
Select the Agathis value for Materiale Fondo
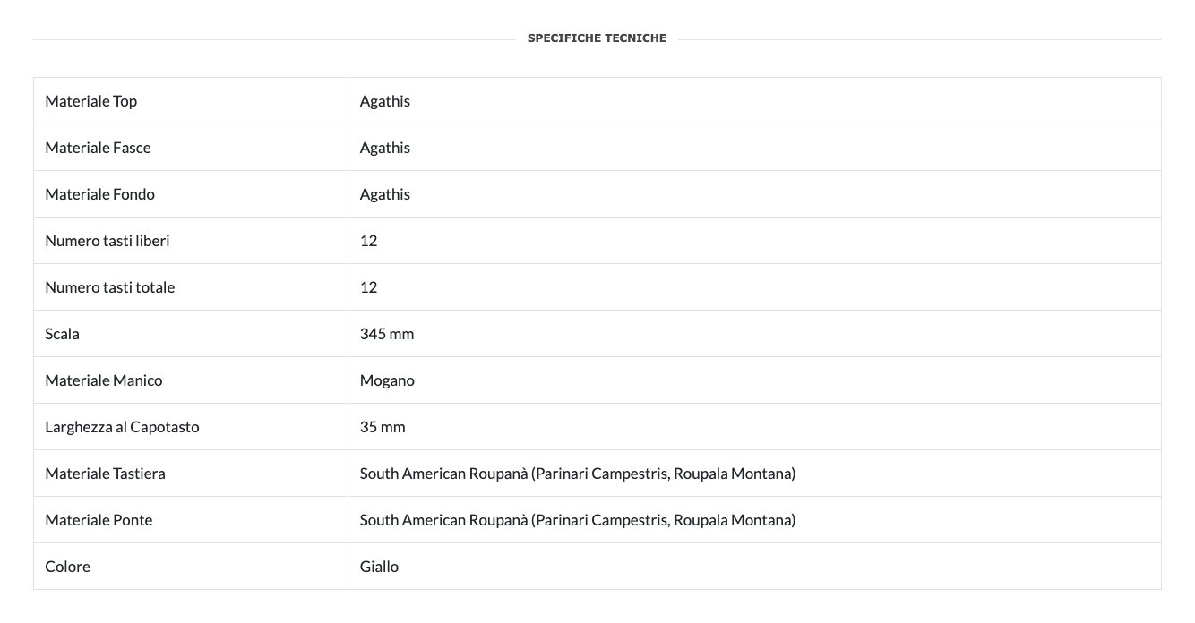pos(384,194)
